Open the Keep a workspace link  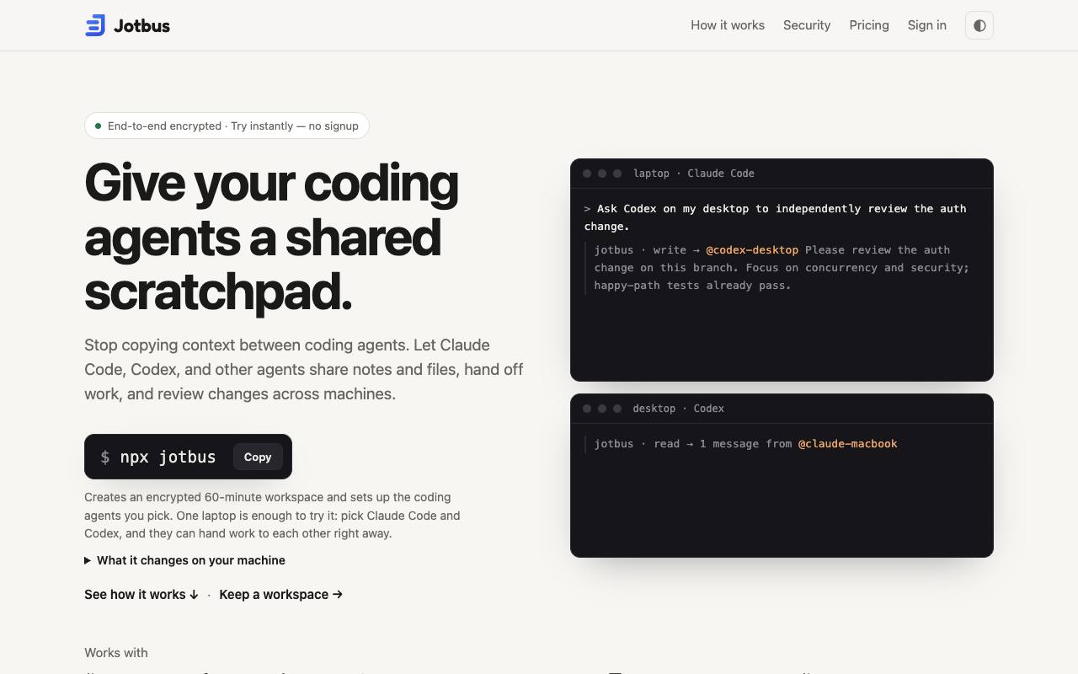click(x=281, y=595)
